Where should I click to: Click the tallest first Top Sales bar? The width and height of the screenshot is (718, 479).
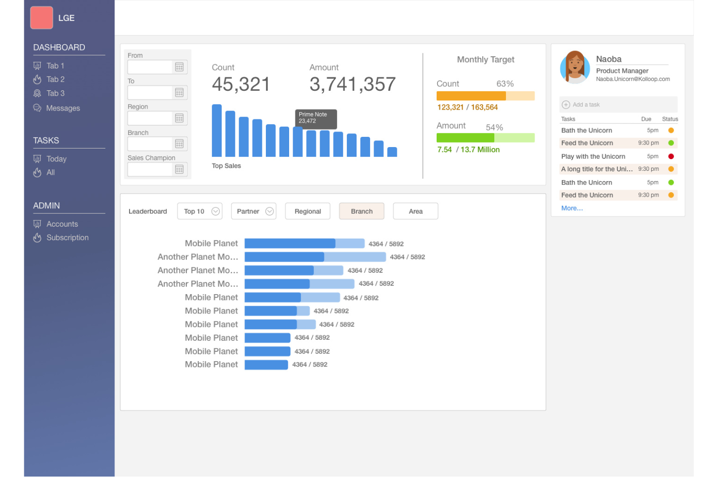(x=217, y=131)
